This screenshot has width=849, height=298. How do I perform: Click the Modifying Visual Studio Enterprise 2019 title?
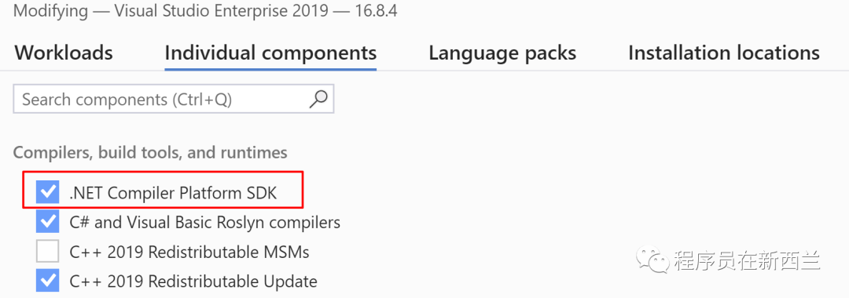[x=170, y=11]
